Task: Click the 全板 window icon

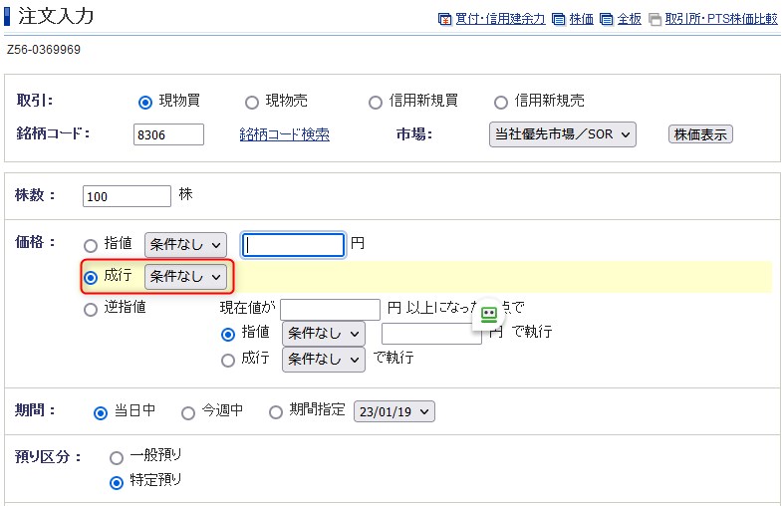Action: click(x=607, y=19)
